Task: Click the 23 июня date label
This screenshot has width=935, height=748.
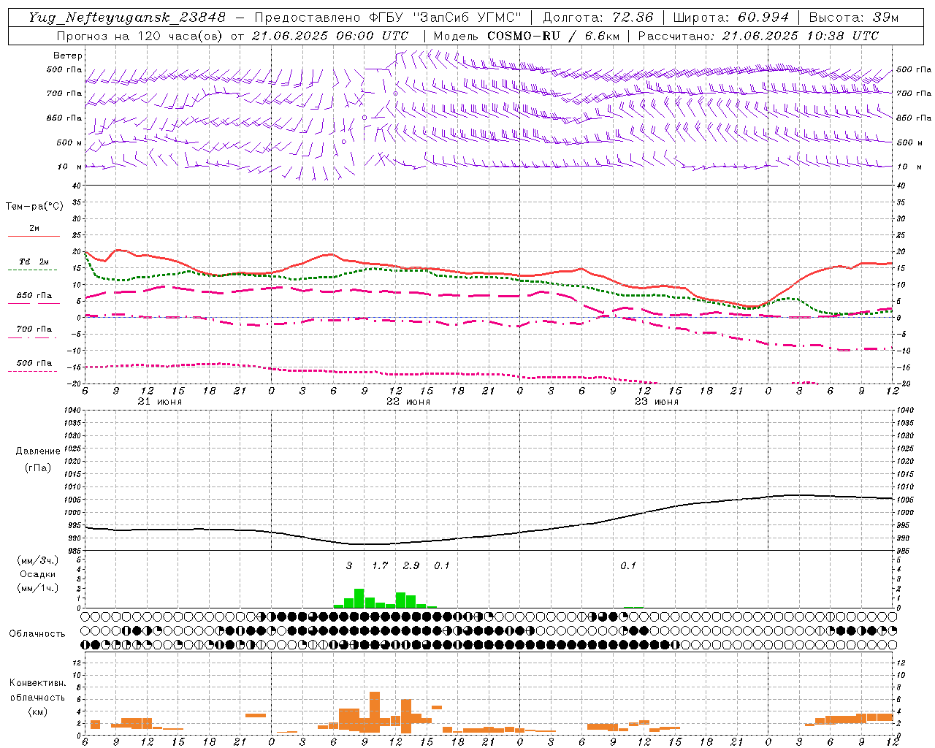Action: coord(657,402)
